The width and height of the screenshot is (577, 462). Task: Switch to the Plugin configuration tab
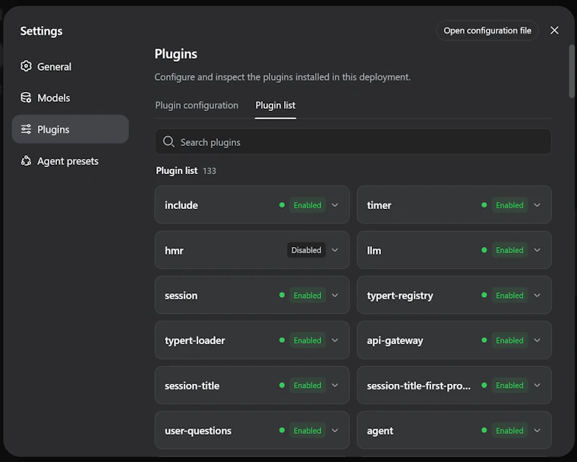click(197, 106)
